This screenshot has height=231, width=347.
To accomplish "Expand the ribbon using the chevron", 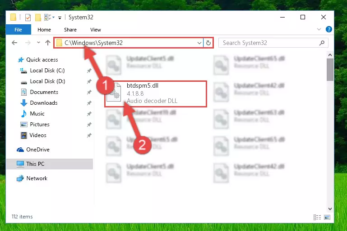I will pyautogui.click(x=319, y=29).
